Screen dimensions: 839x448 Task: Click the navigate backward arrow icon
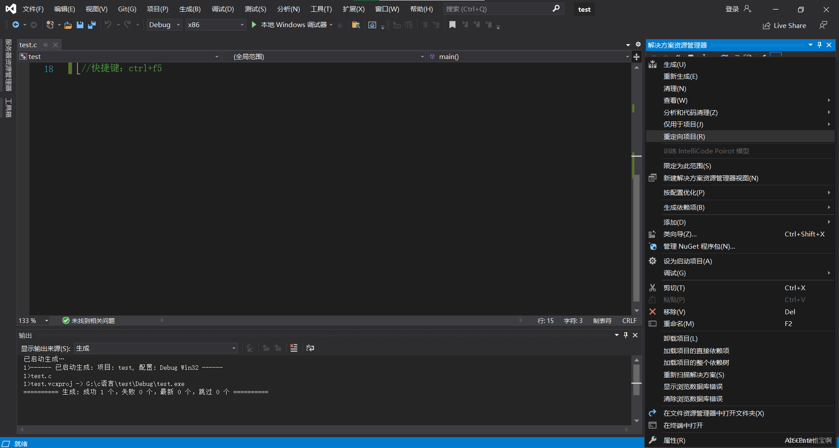point(16,25)
